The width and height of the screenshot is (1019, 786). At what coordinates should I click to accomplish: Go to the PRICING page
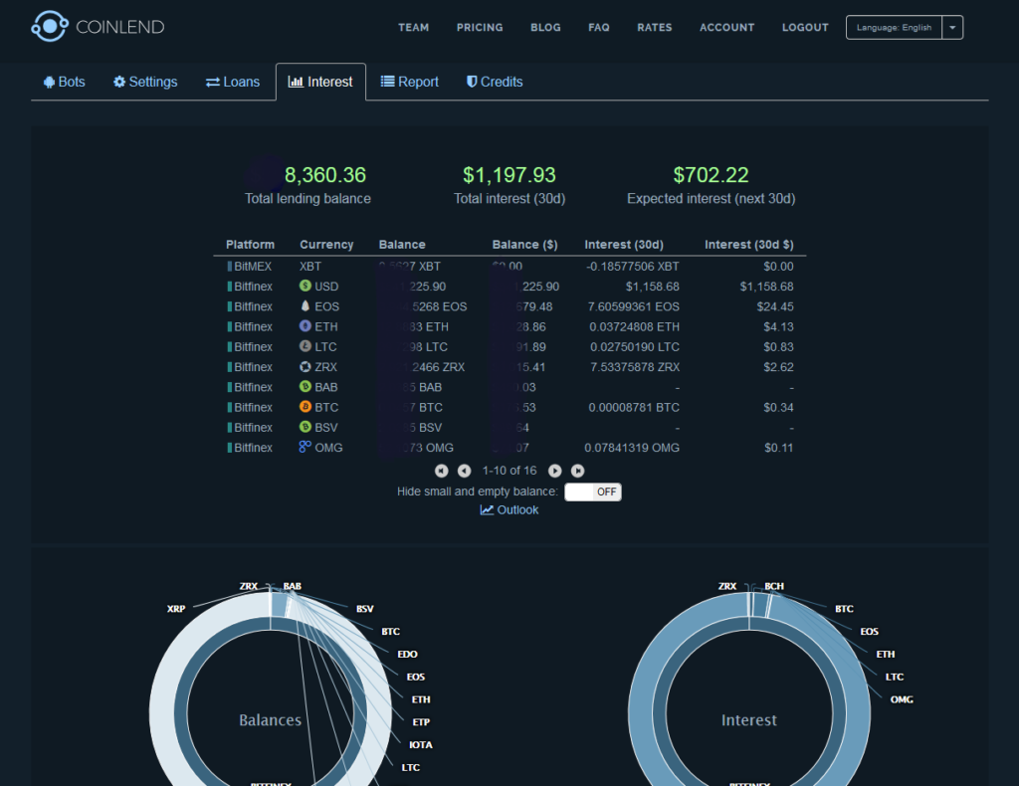480,27
